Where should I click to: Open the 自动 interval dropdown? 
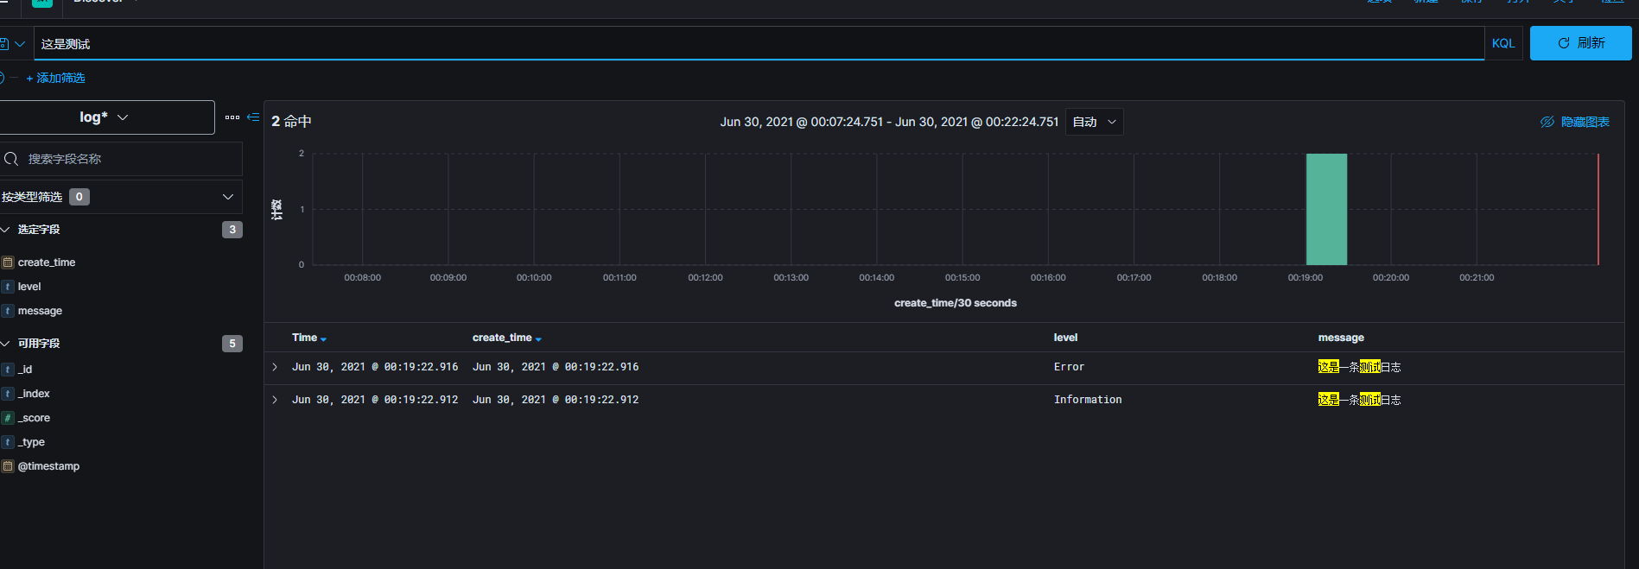tap(1094, 122)
